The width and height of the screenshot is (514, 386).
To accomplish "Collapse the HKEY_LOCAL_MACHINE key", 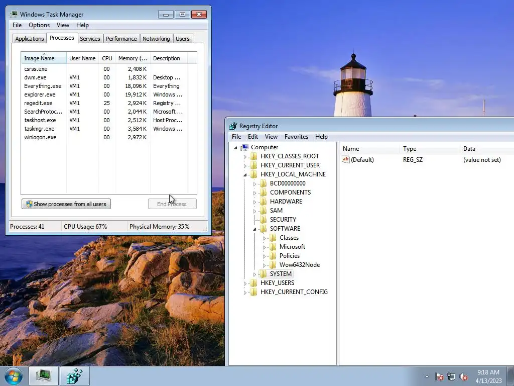I will point(245,175).
